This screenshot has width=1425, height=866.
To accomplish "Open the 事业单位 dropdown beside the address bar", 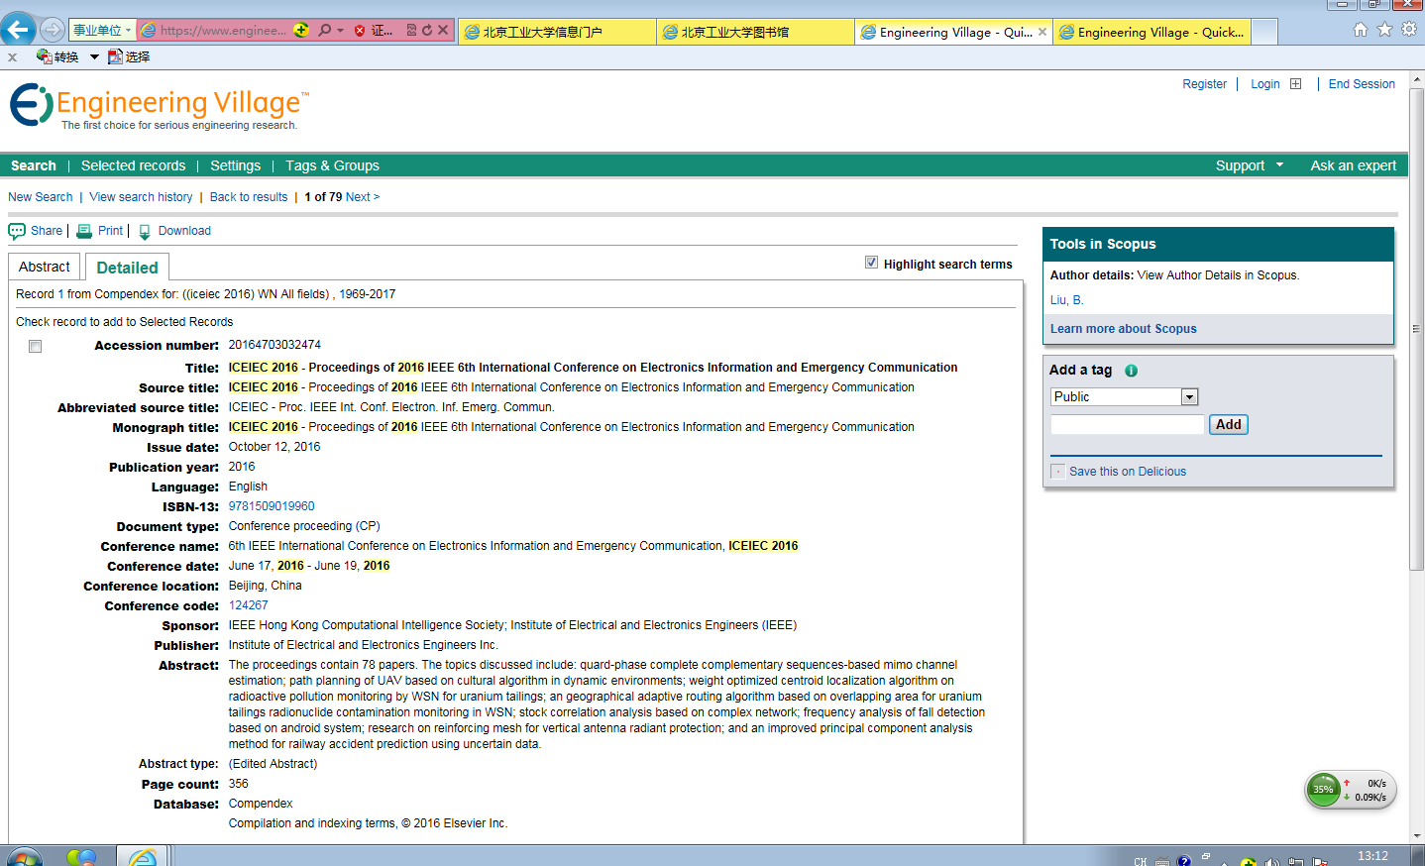I will click(x=102, y=30).
